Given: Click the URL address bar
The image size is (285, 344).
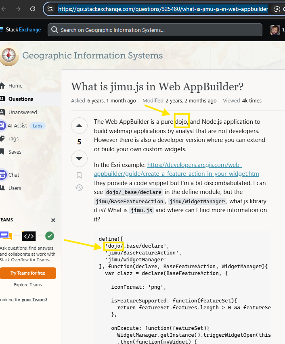Looking at the screenshot, I should (x=163, y=9).
